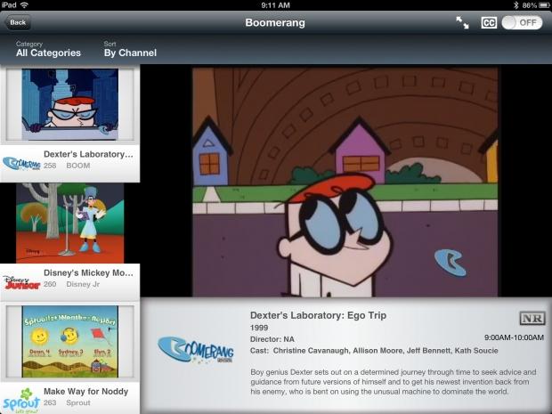Select the Sprout weather report thumbnail
This screenshot has width=552, height=414.
(70, 342)
